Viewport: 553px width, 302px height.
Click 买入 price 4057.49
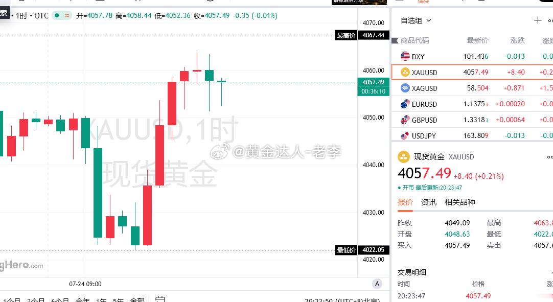(457, 246)
